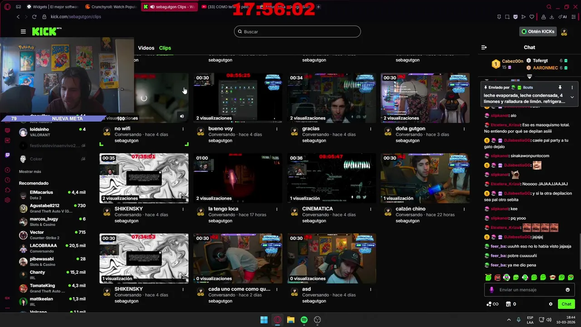Click the address bar URL
Screen dimensions: 581x327
tap(76, 17)
